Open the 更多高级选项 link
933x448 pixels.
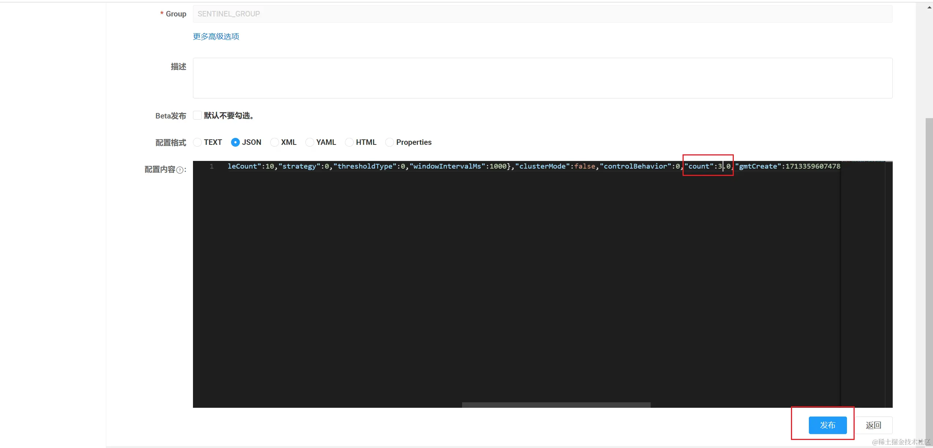pos(216,37)
